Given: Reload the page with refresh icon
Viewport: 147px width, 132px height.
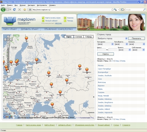Looking at the screenshot, I should click(x=14, y=10).
